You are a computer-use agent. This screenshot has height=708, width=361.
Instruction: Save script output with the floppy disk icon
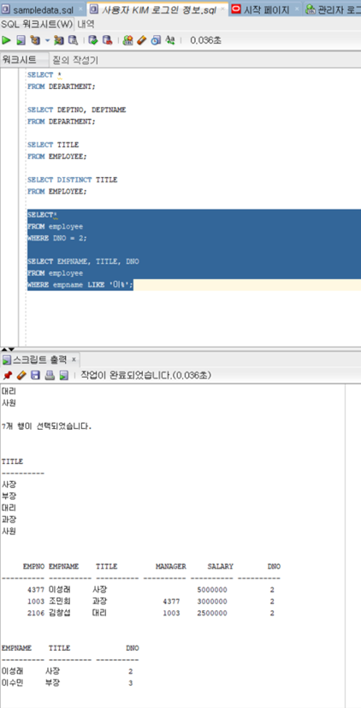coord(35,375)
